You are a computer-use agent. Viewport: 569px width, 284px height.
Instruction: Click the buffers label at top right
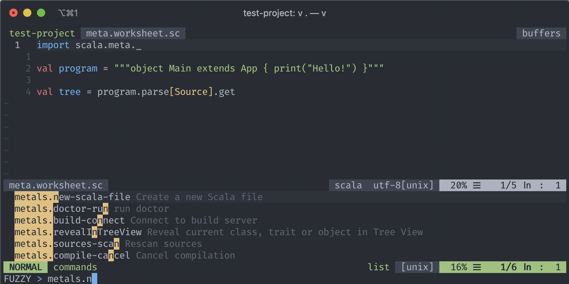[x=541, y=33]
